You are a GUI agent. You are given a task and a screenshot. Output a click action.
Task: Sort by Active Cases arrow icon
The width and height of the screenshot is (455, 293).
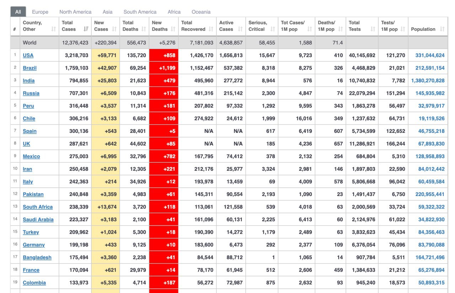(x=240, y=29)
